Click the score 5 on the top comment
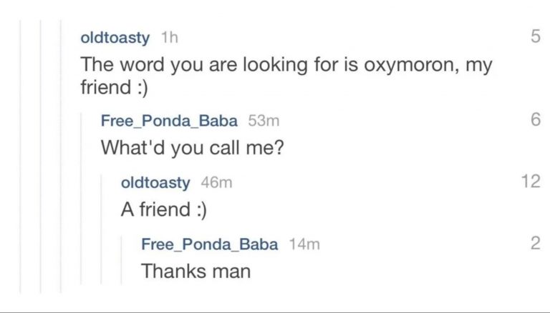This screenshot has height=313, width=550. coord(535,37)
